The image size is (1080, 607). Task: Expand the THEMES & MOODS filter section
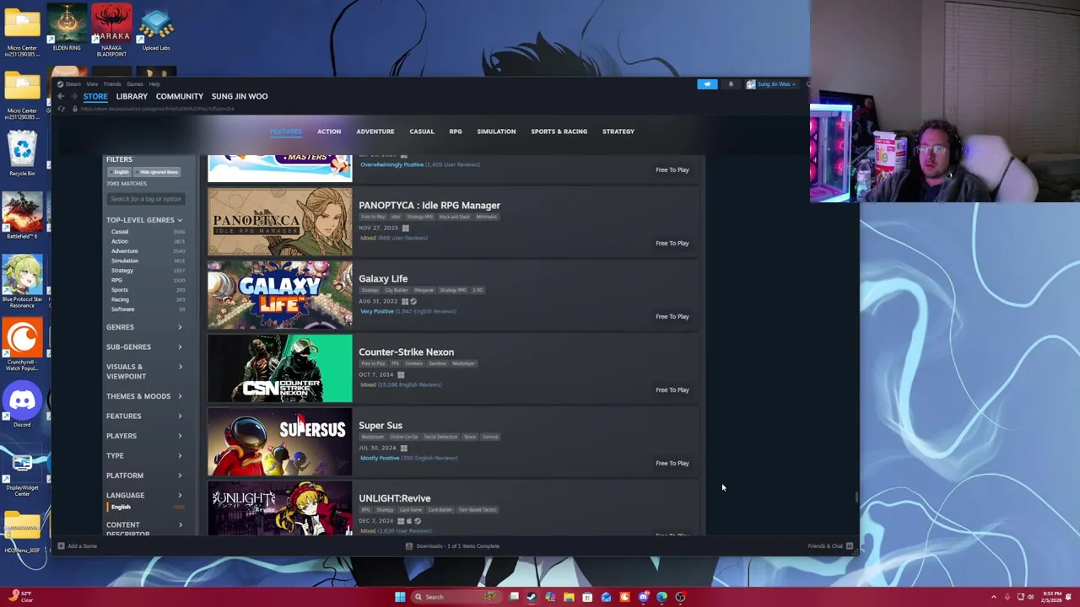click(144, 396)
